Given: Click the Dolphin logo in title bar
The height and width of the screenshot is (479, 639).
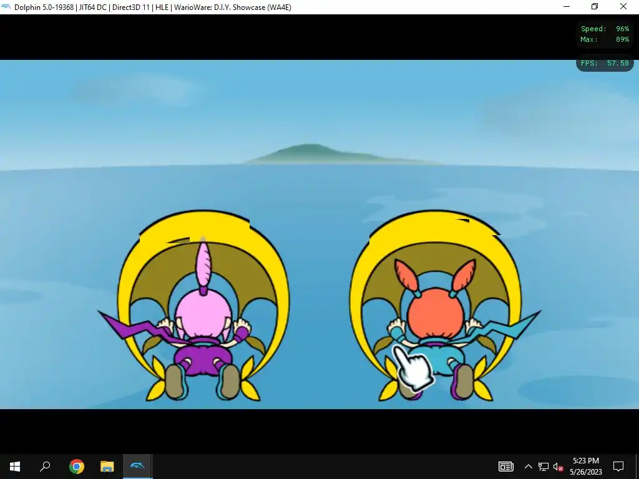Looking at the screenshot, I should pos(6,7).
